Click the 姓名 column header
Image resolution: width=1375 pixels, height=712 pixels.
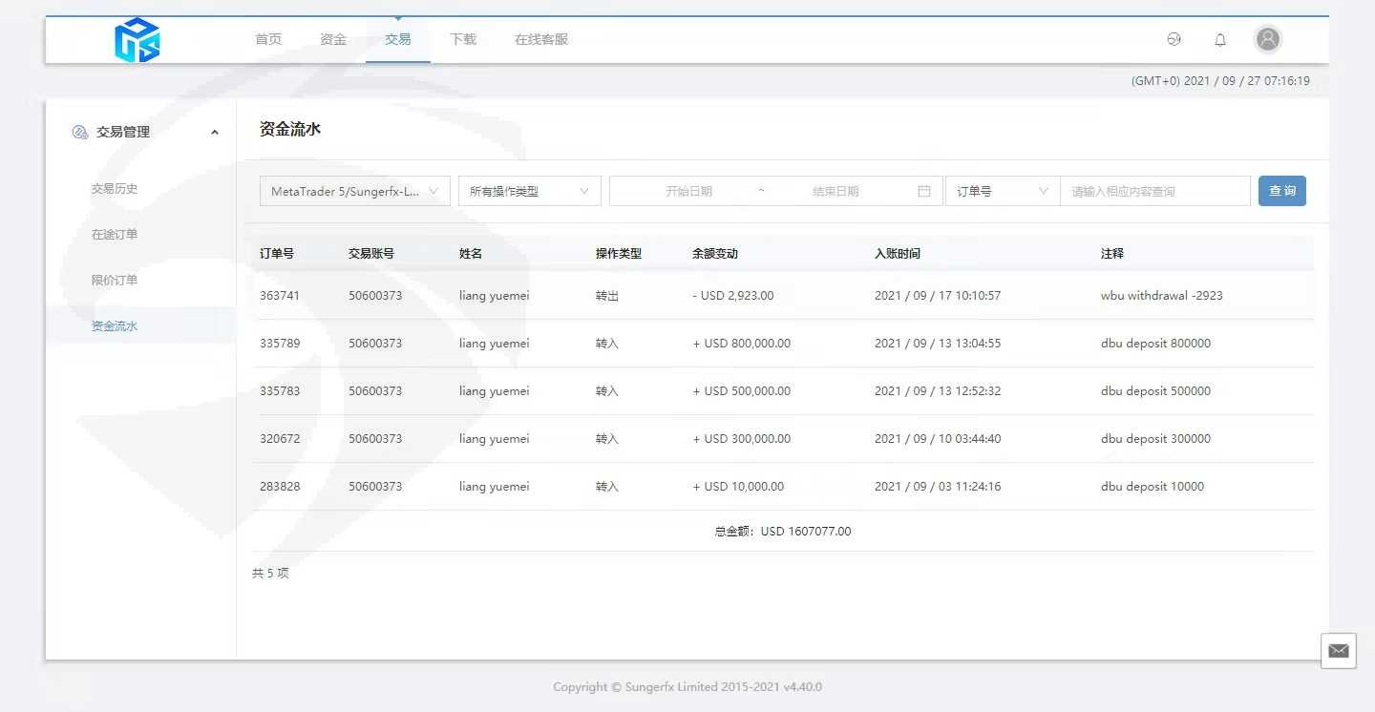(x=471, y=254)
